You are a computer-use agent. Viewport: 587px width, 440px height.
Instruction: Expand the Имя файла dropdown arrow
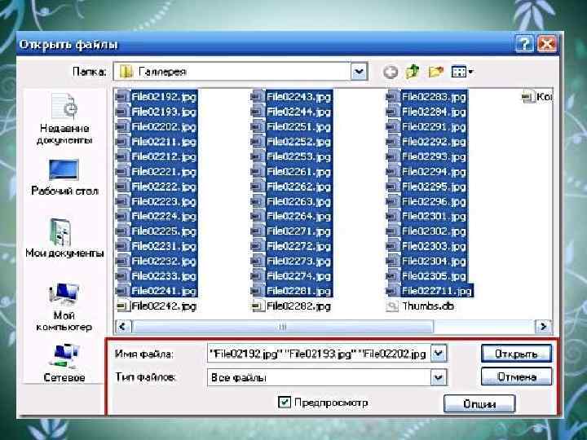coord(439,353)
